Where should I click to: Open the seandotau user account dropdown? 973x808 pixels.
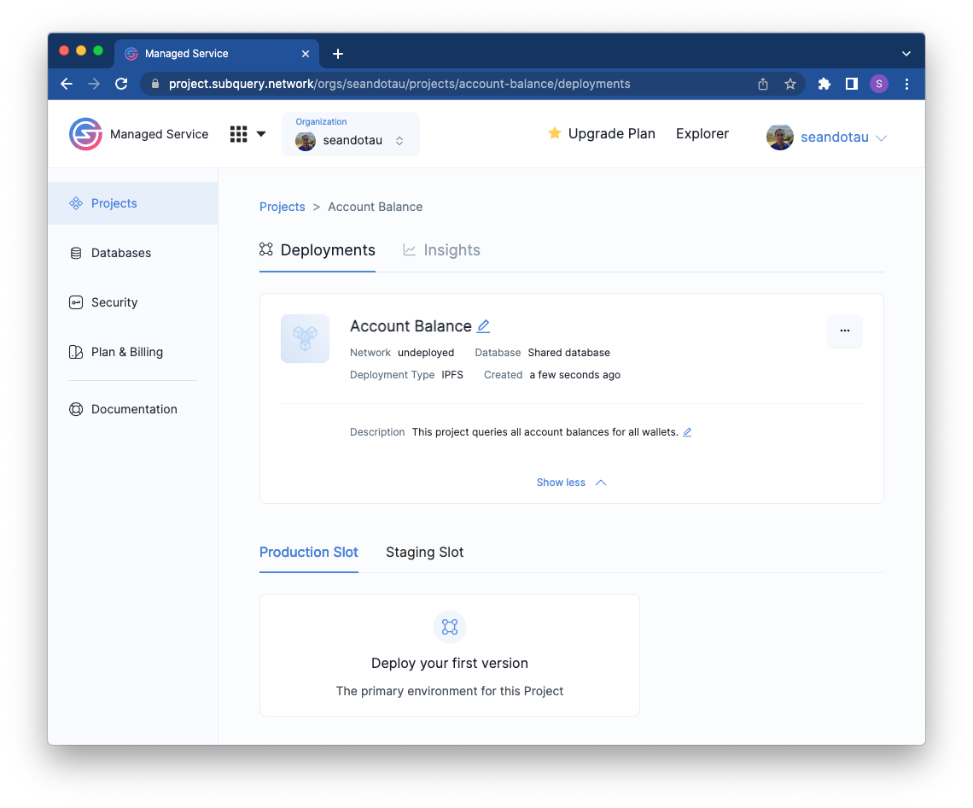(x=828, y=138)
